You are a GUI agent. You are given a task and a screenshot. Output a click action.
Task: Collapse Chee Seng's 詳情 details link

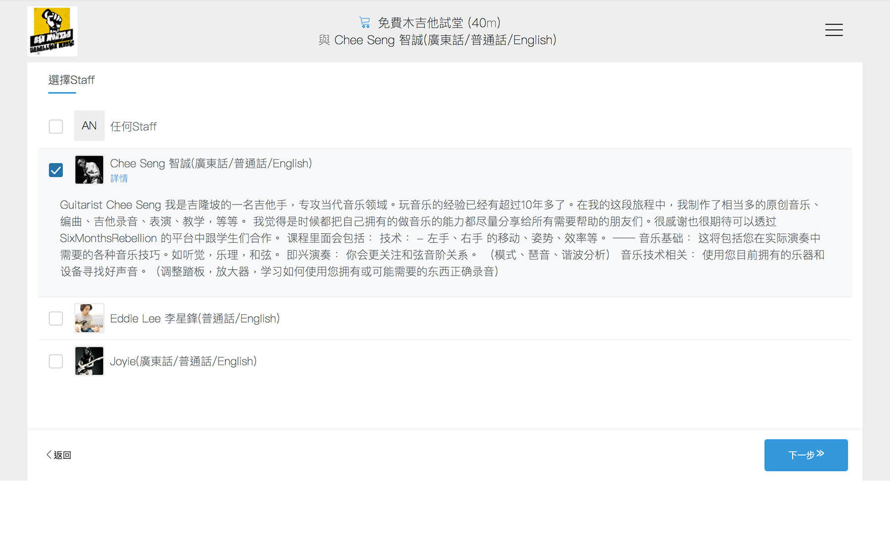pyautogui.click(x=119, y=178)
